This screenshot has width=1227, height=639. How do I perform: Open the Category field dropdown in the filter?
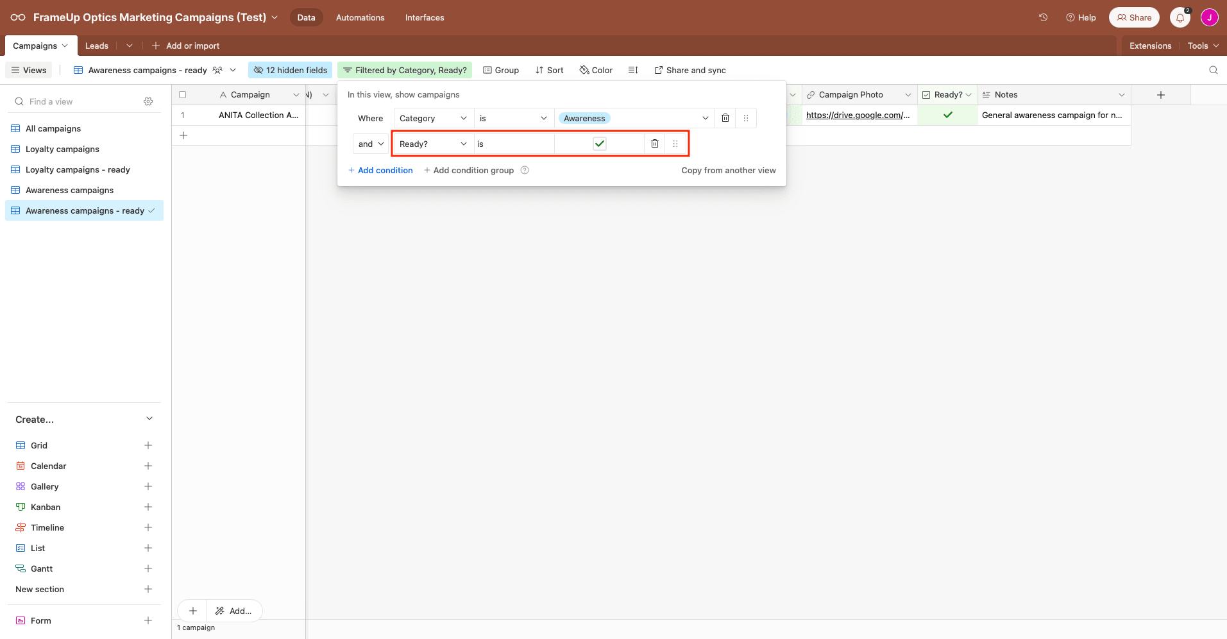tap(432, 118)
